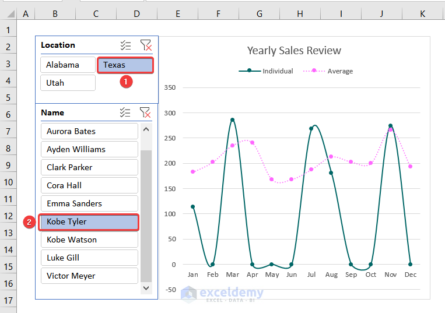This screenshot has width=445, height=313.
Task: Select column H header
Action: coord(300,13)
